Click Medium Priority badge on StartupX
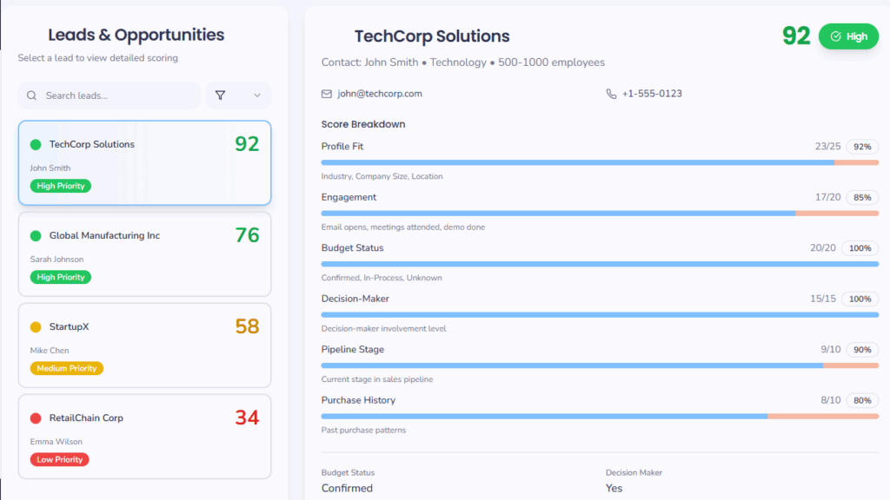The height and width of the screenshot is (500, 890). (67, 368)
